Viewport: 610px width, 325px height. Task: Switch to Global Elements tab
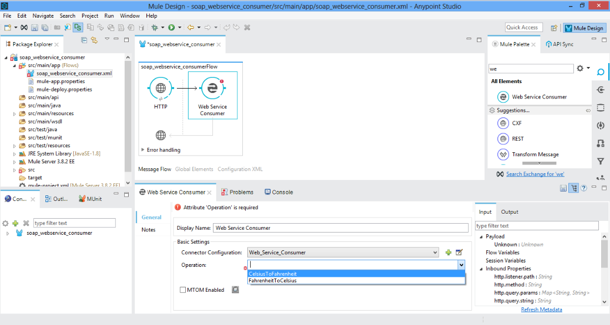[194, 169]
